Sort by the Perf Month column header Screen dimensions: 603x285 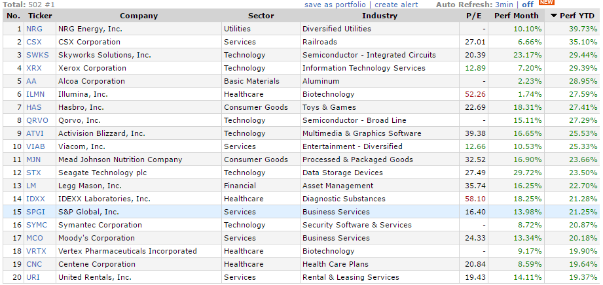click(x=517, y=16)
